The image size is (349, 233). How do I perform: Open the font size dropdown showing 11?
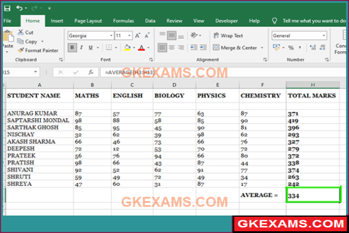pyautogui.click(x=129, y=36)
